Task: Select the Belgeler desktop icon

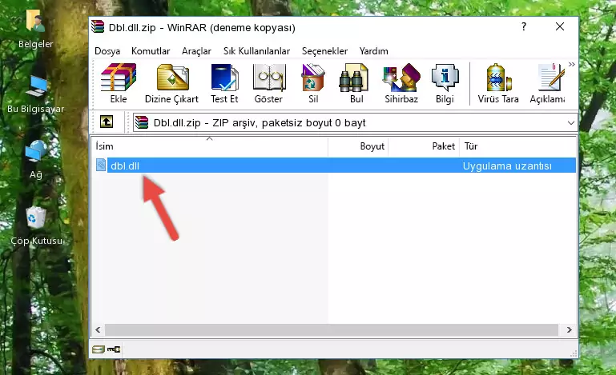Action: coord(35,29)
